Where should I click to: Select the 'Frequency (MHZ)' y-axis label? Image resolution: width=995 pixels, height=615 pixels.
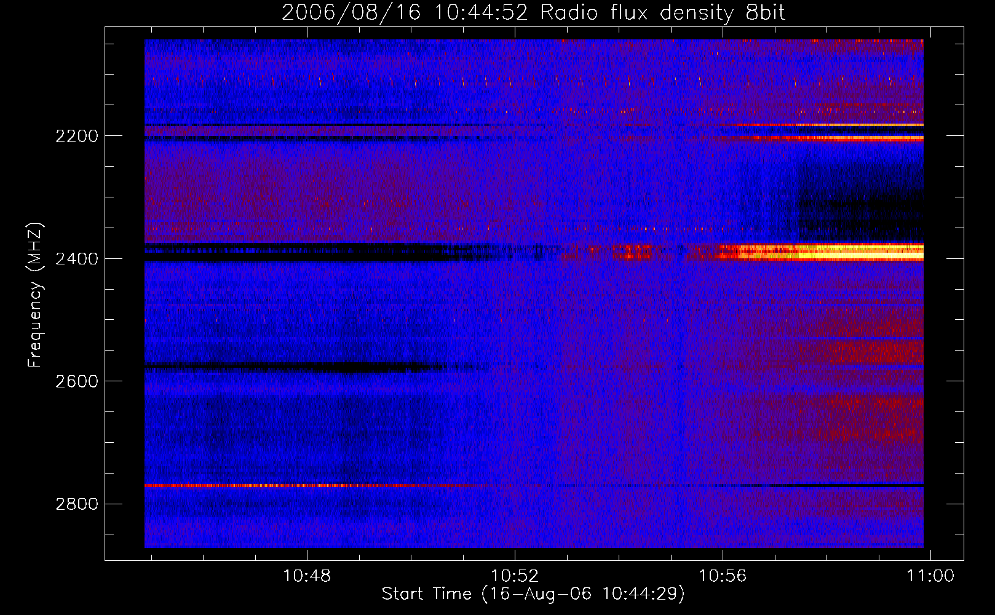click(x=36, y=295)
